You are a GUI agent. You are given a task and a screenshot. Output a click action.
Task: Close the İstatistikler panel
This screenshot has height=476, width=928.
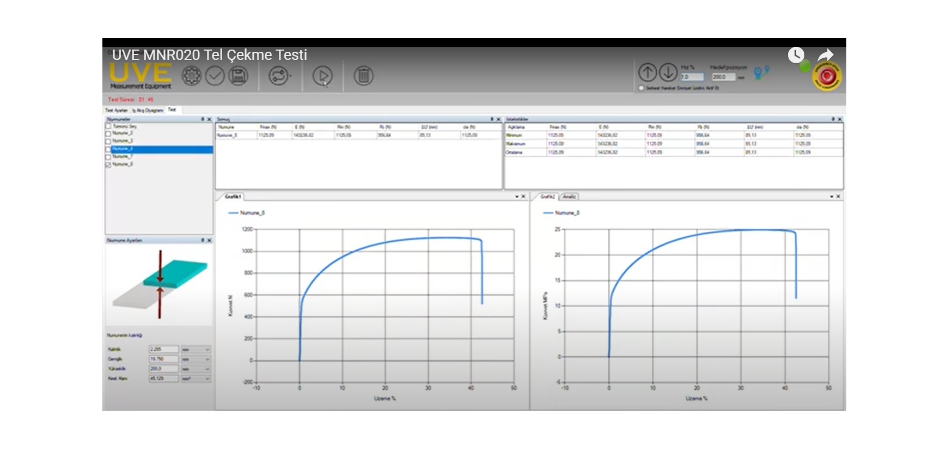(840, 119)
